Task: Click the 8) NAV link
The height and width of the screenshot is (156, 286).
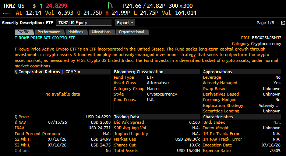Action: [21, 122]
